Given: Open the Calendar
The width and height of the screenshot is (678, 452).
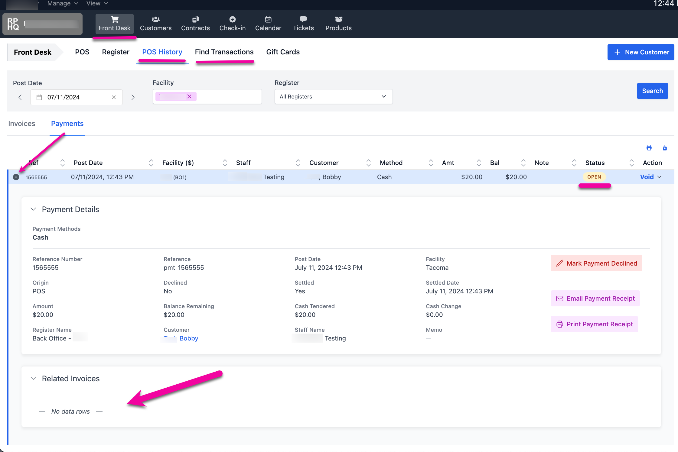Looking at the screenshot, I should coord(268,24).
